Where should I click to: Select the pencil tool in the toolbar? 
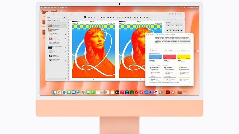[117, 17]
